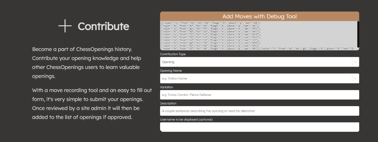Screen dimensions: 378x142
Task: Select the Username to be displayed field
Action: (x=259, y=127)
